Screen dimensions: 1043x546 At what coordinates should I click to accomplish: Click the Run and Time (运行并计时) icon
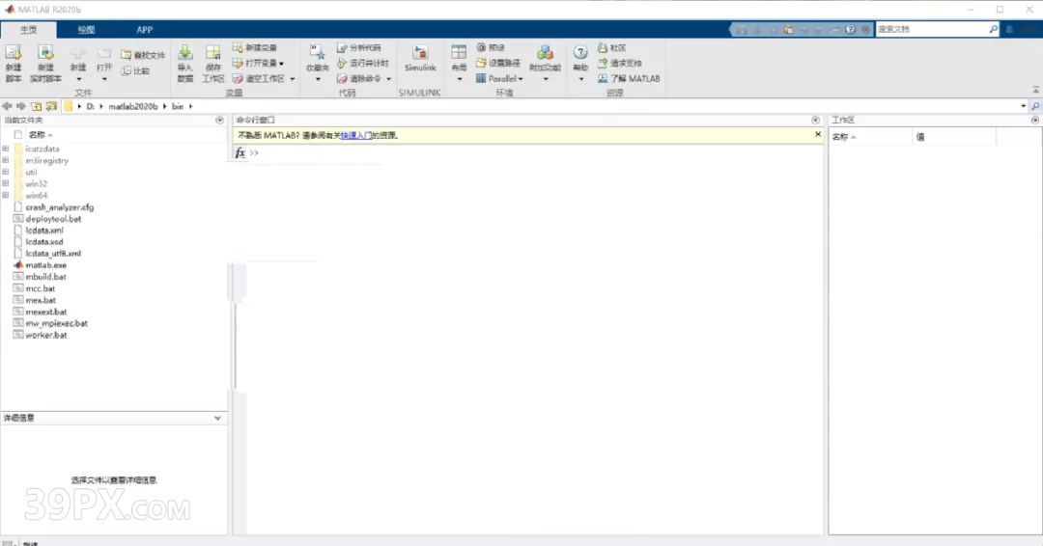coord(342,63)
